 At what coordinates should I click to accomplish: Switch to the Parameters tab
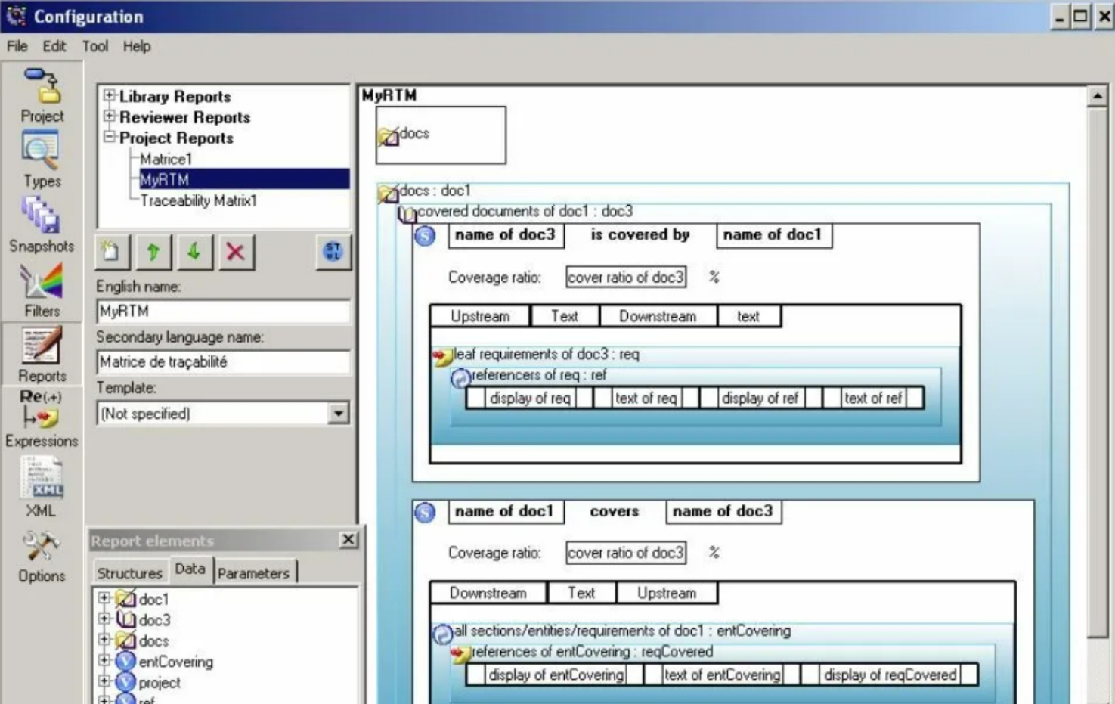click(x=253, y=573)
